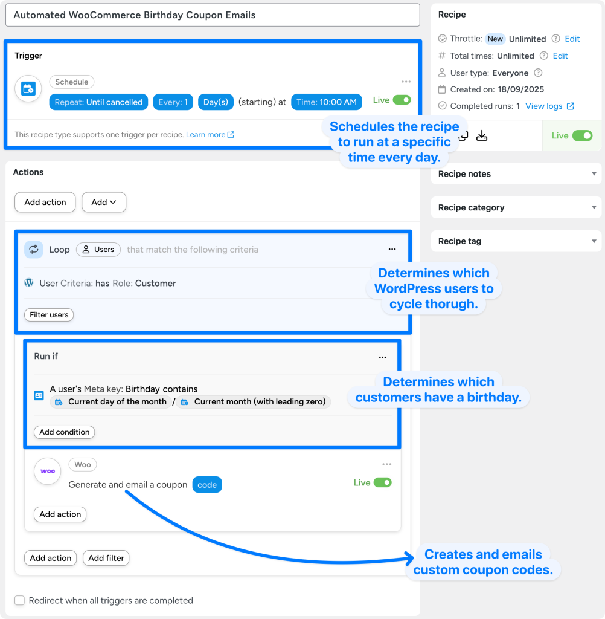
Task: Click the recipe export download icon
Action: pos(482,135)
